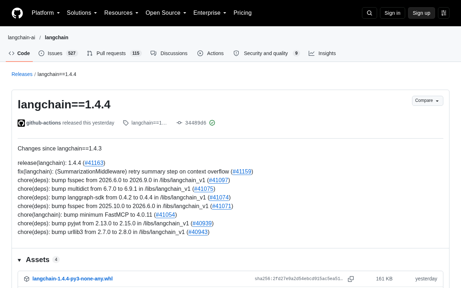Open the search magnifier button
Screen dimensions: 461x288
click(x=370, y=13)
